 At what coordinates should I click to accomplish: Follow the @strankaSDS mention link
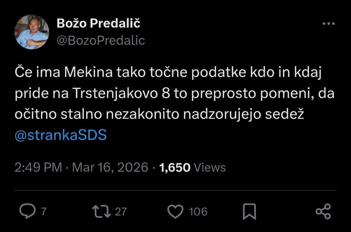(61, 136)
